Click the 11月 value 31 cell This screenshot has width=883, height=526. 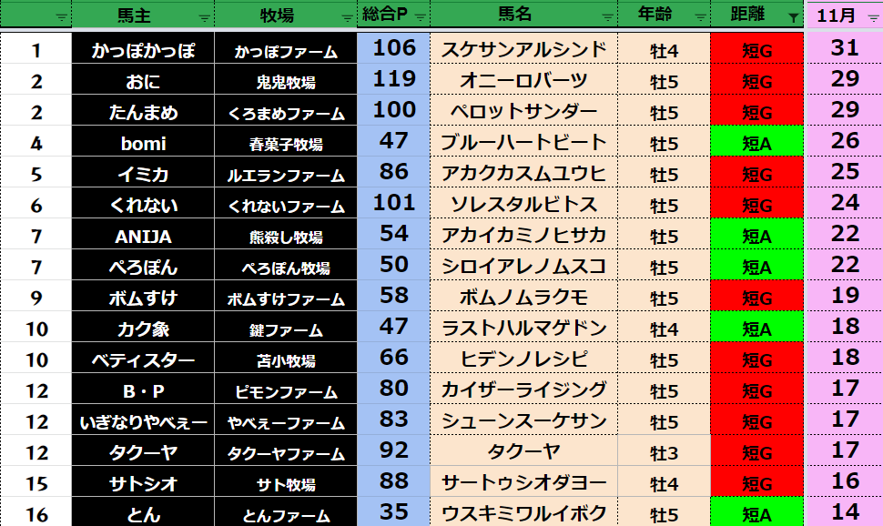[845, 49]
